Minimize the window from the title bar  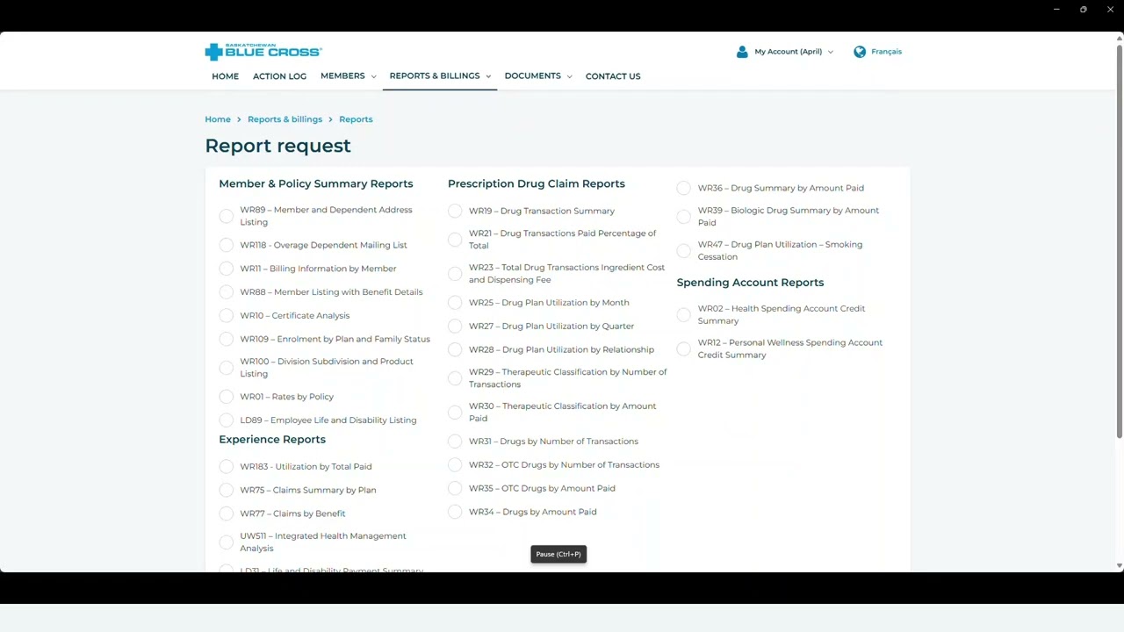pos(1056,10)
